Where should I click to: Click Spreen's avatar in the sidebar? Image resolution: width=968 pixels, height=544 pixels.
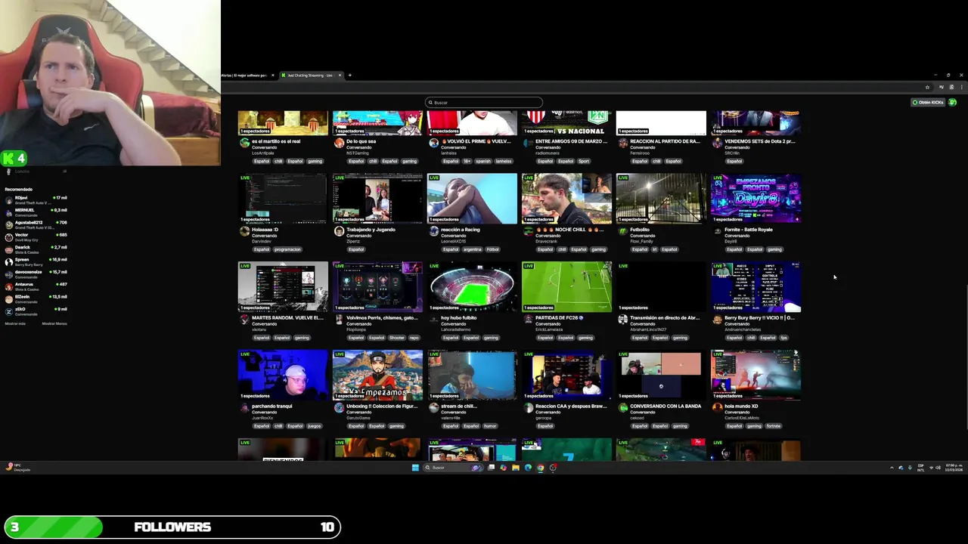click(x=9, y=261)
